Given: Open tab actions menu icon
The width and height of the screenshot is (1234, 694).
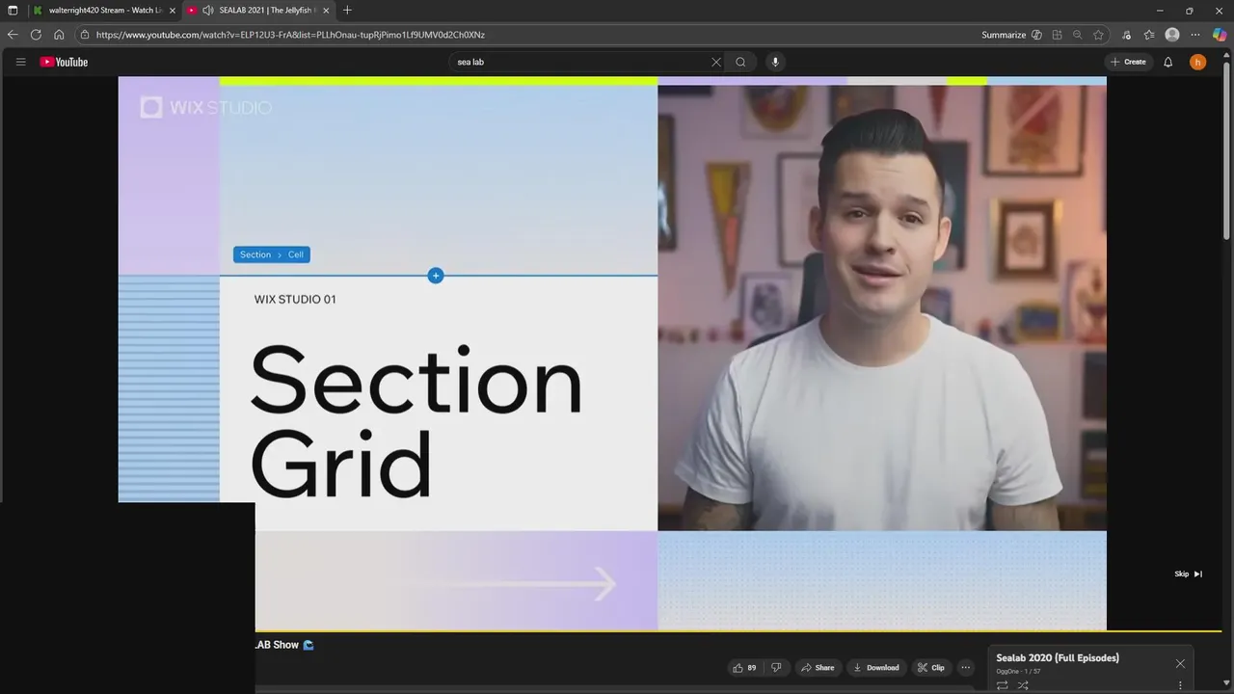Looking at the screenshot, I should (x=13, y=11).
